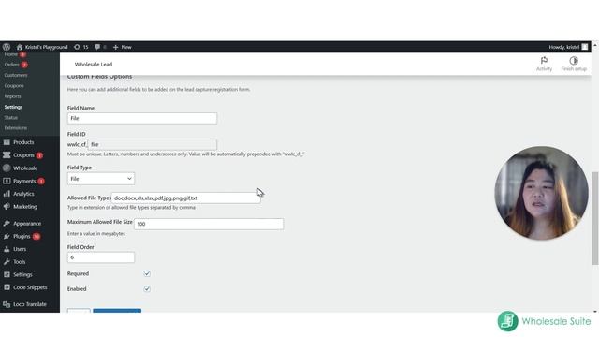The height and width of the screenshot is (337, 599).
Task: Open the Marketing menu label
Action: click(x=25, y=207)
